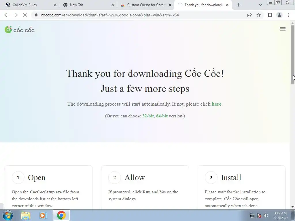Screen dimensions: 295x221
Task: Click the 'Open' step one heading
Action: coord(37,178)
